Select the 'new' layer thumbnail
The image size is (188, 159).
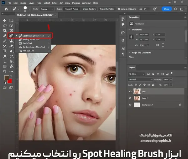click(x=137, y=91)
